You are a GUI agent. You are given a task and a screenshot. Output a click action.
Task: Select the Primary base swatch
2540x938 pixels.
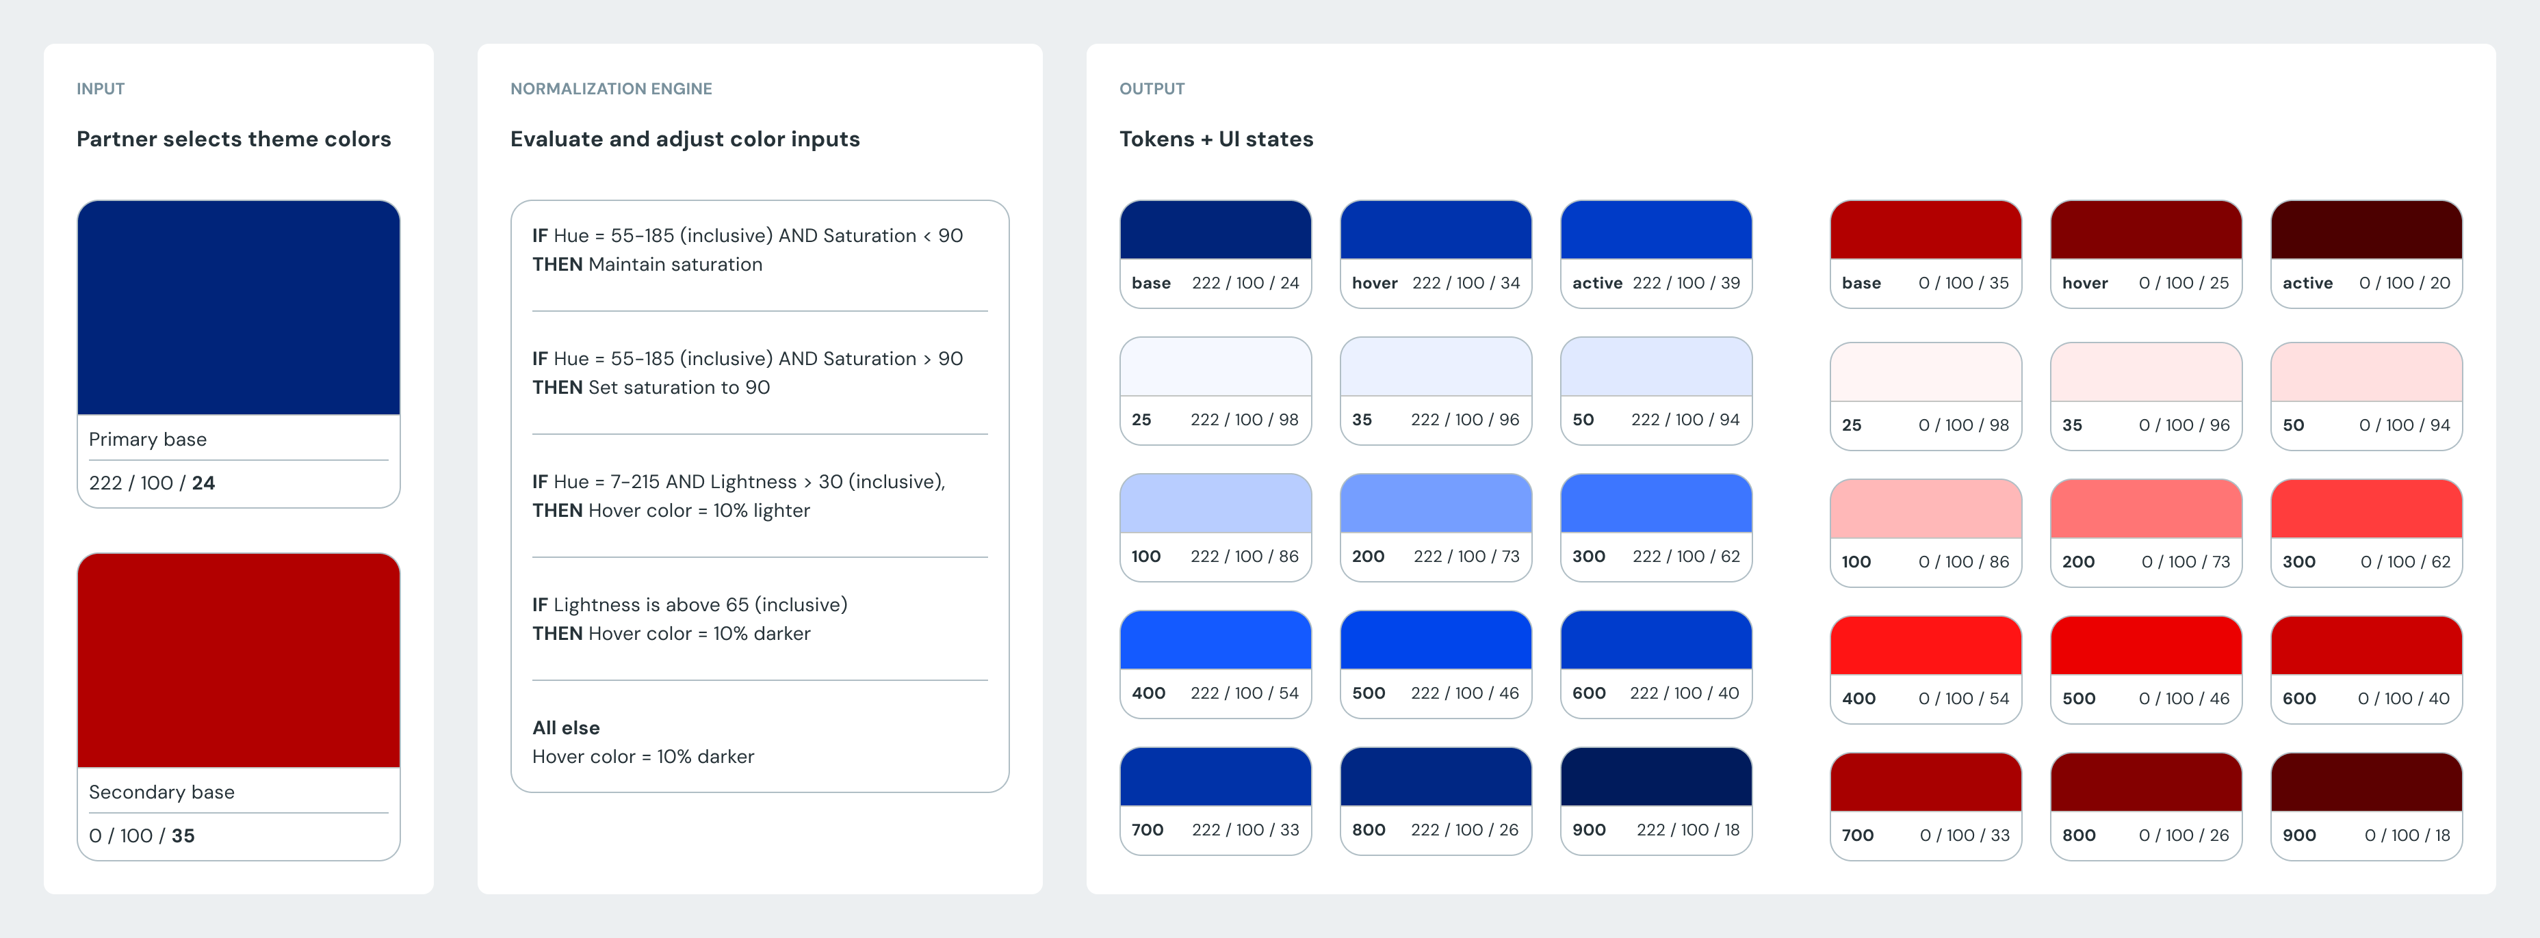(239, 306)
